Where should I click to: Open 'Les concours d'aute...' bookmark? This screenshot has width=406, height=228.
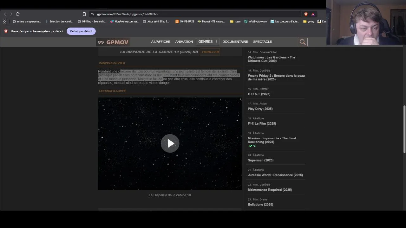[x=285, y=22]
